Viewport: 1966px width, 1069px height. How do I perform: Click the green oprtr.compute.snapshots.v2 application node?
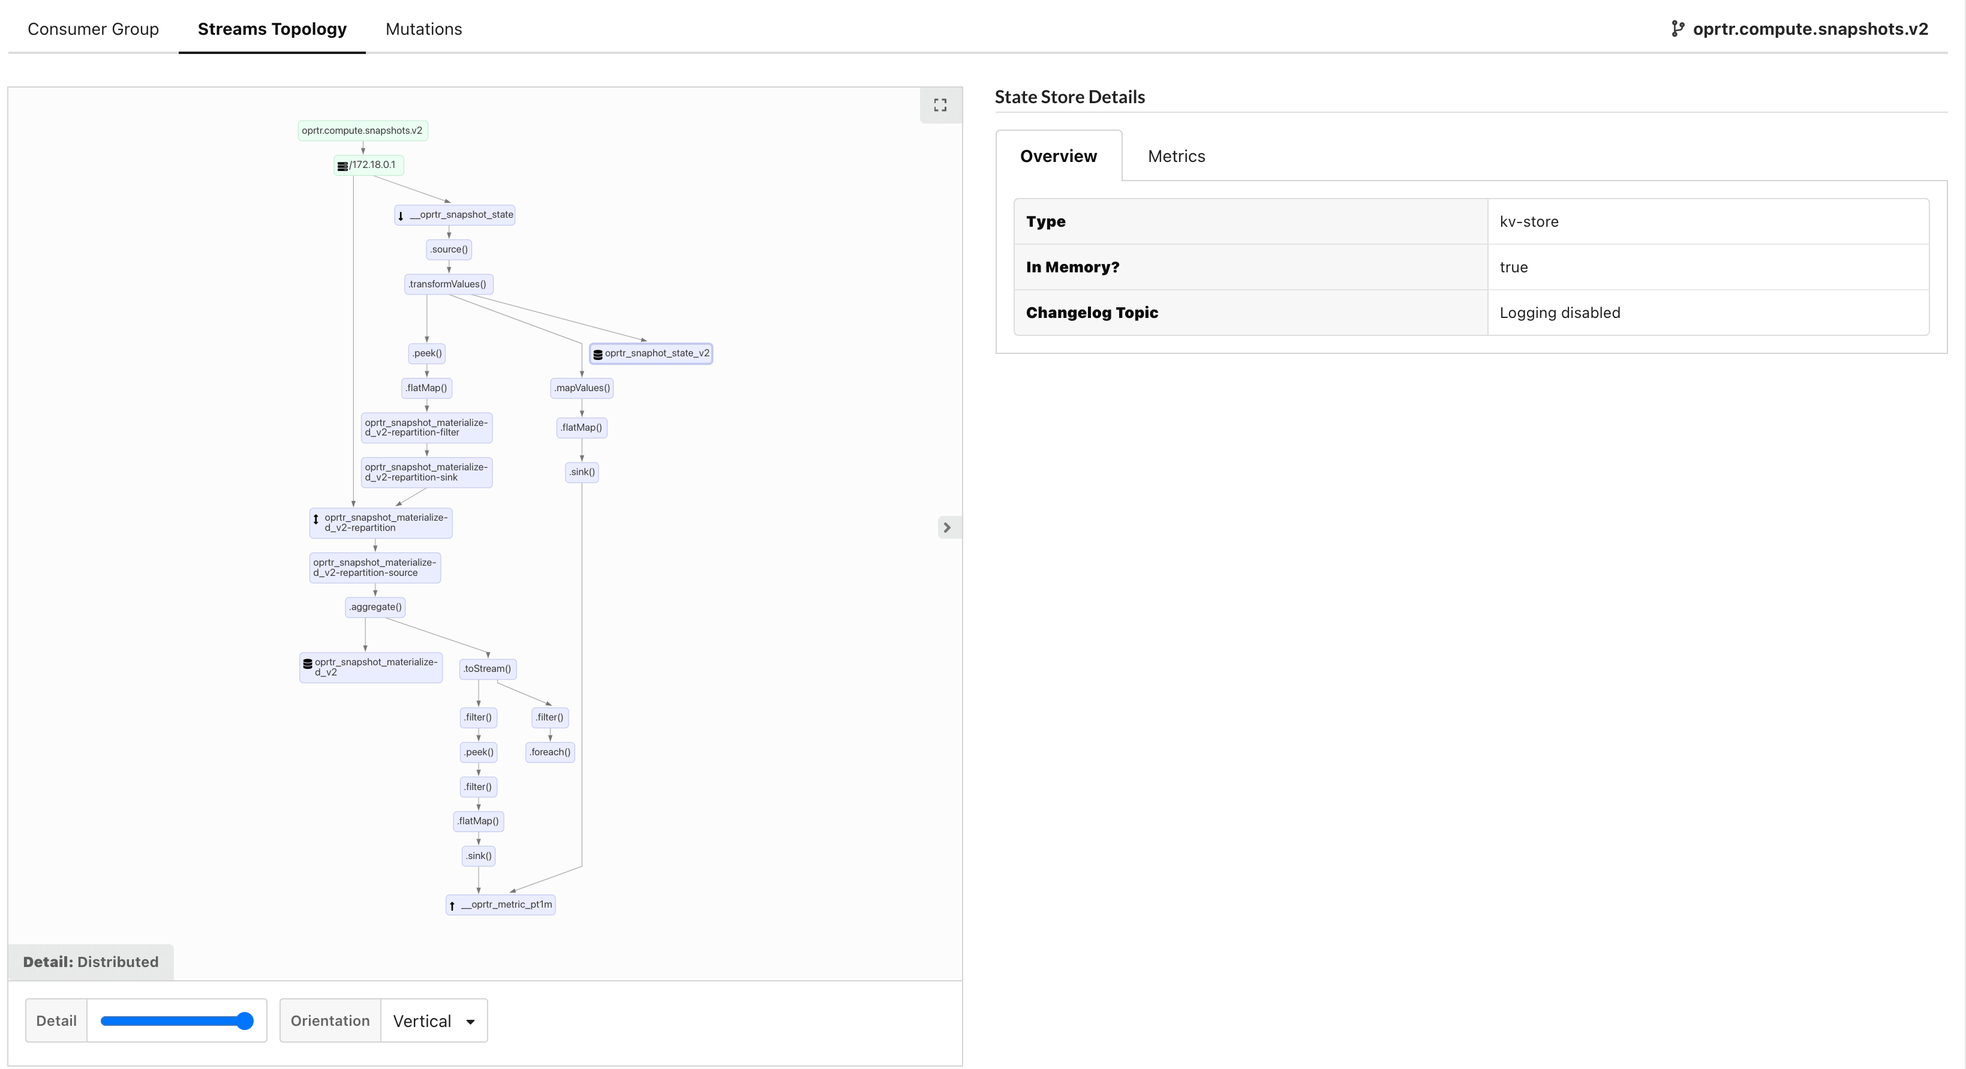[x=362, y=131]
